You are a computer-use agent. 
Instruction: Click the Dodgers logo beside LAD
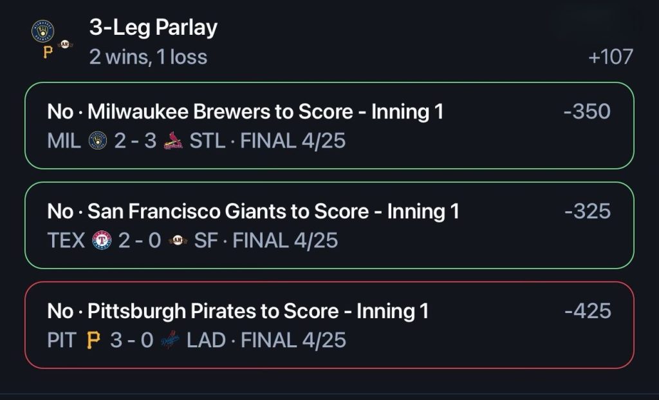click(170, 340)
